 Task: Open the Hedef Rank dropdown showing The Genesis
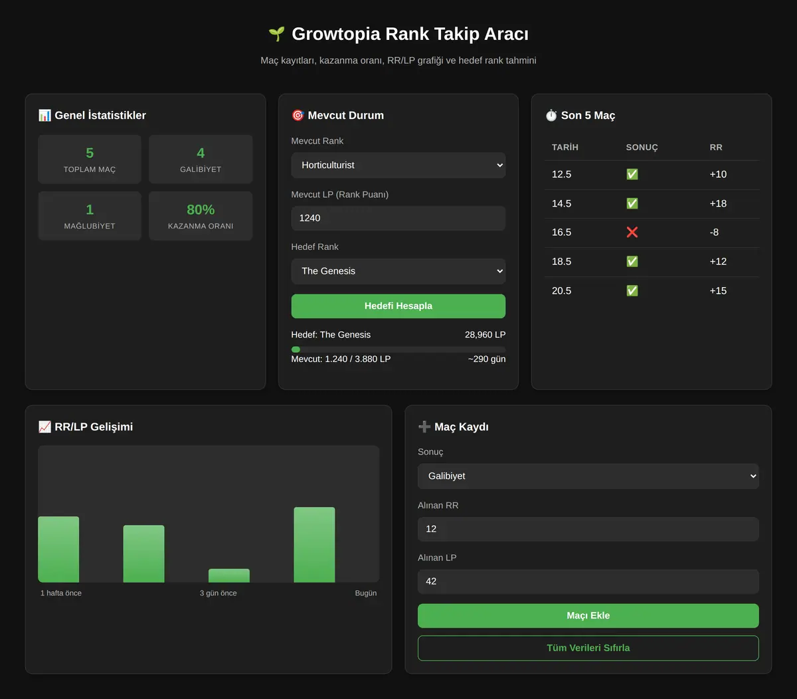click(x=398, y=271)
